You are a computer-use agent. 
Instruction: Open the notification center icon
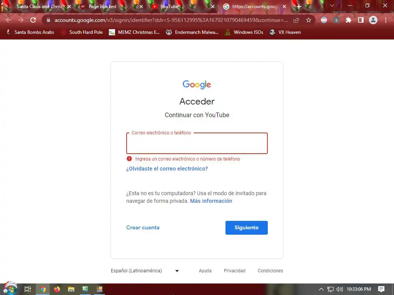tap(381, 289)
